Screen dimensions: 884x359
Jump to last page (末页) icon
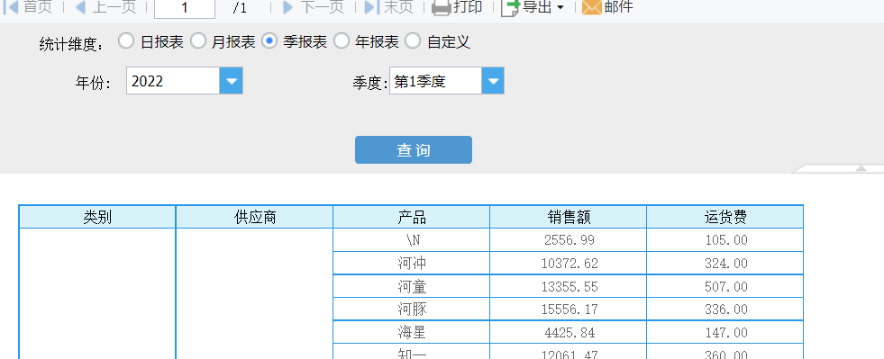[x=371, y=7]
